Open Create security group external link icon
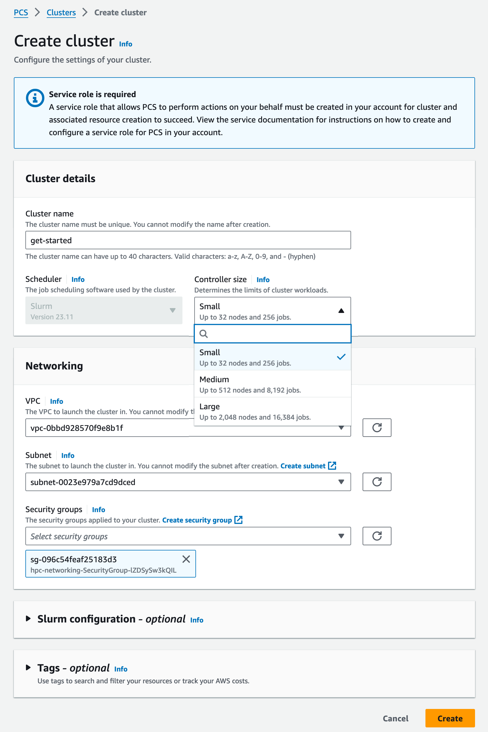Image resolution: width=488 pixels, height=732 pixels. [x=238, y=520]
